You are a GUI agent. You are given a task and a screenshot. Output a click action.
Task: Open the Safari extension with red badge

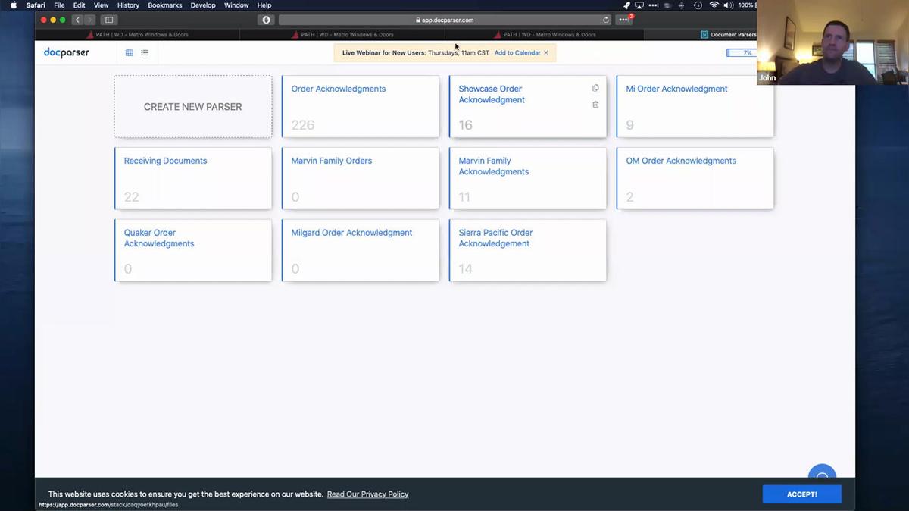click(x=624, y=20)
